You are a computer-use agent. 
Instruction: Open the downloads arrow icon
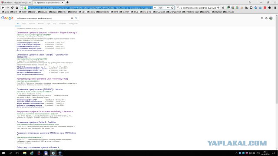223,8
